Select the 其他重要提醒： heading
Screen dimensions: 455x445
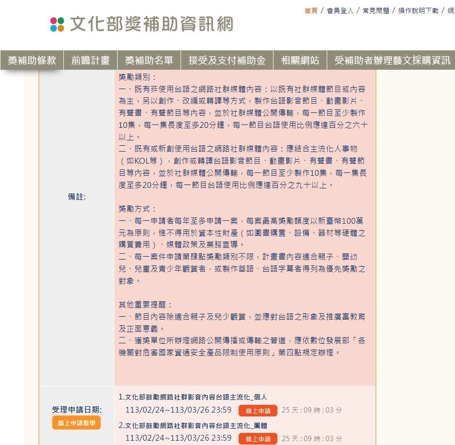tap(145, 305)
